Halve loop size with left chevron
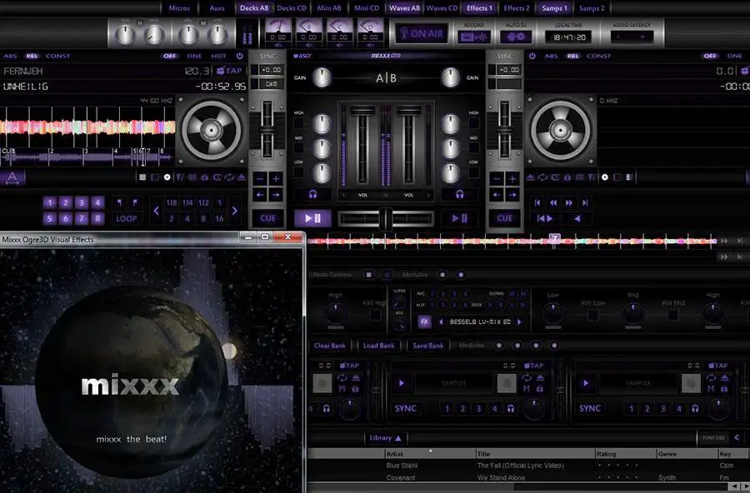 coord(156,211)
